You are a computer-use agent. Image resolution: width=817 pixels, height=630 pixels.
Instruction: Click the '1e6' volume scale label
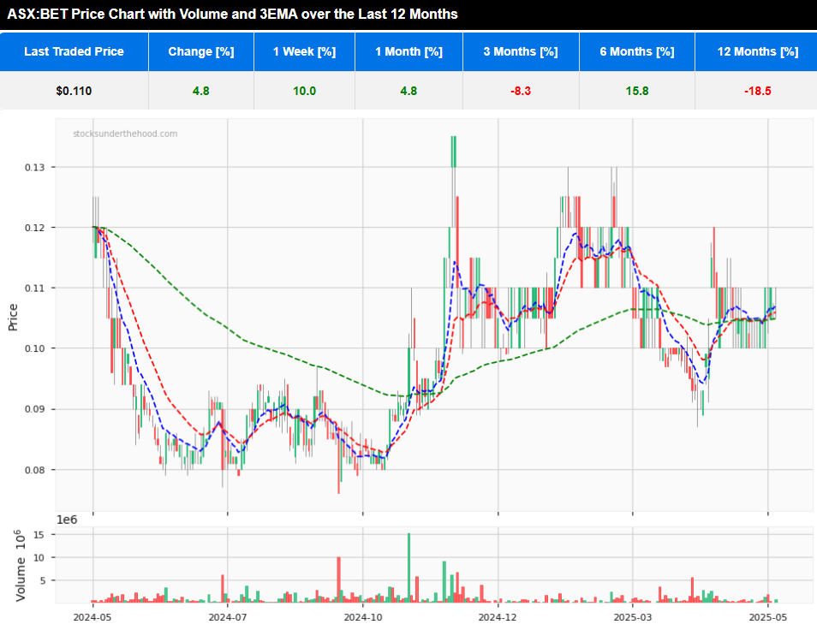click(67, 520)
